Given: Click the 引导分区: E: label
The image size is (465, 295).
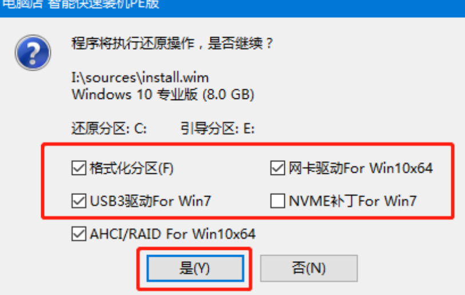Looking at the screenshot, I should [218, 129].
